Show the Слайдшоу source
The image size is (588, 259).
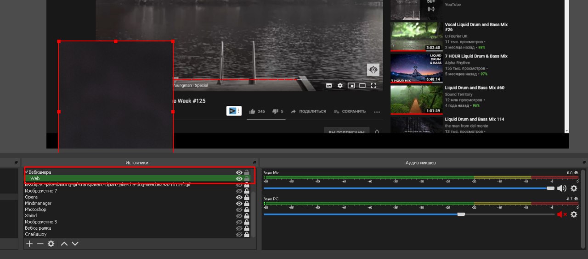point(239,234)
